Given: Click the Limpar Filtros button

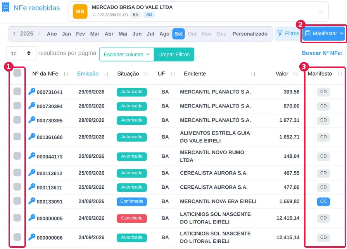Looking at the screenshot, I should (x=174, y=55).
